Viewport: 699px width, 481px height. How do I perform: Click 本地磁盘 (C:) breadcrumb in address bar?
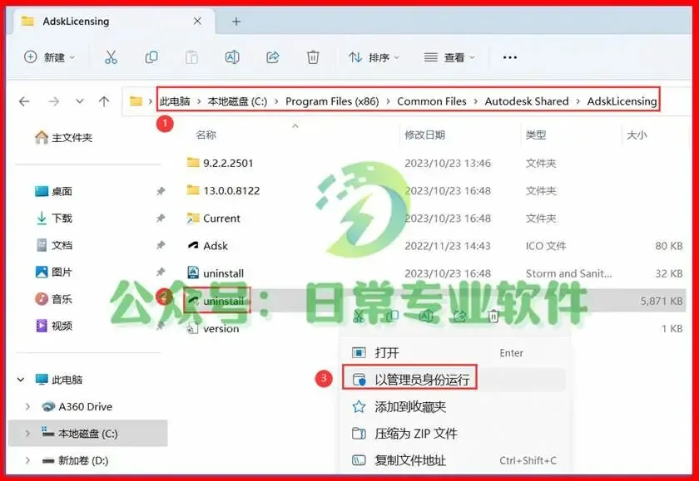[238, 101]
